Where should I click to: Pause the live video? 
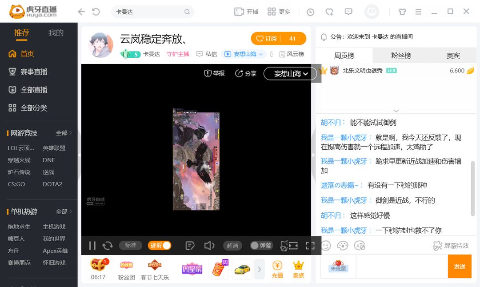pos(92,245)
